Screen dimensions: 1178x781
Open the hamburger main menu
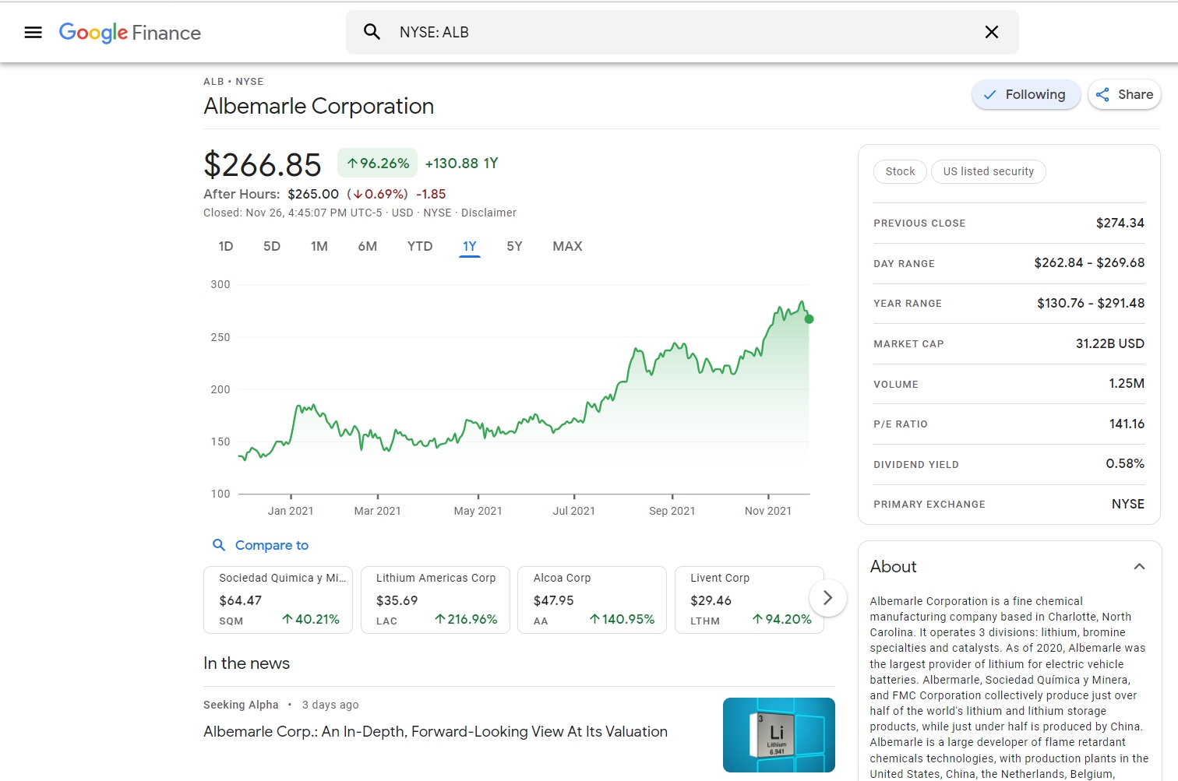(33, 32)
